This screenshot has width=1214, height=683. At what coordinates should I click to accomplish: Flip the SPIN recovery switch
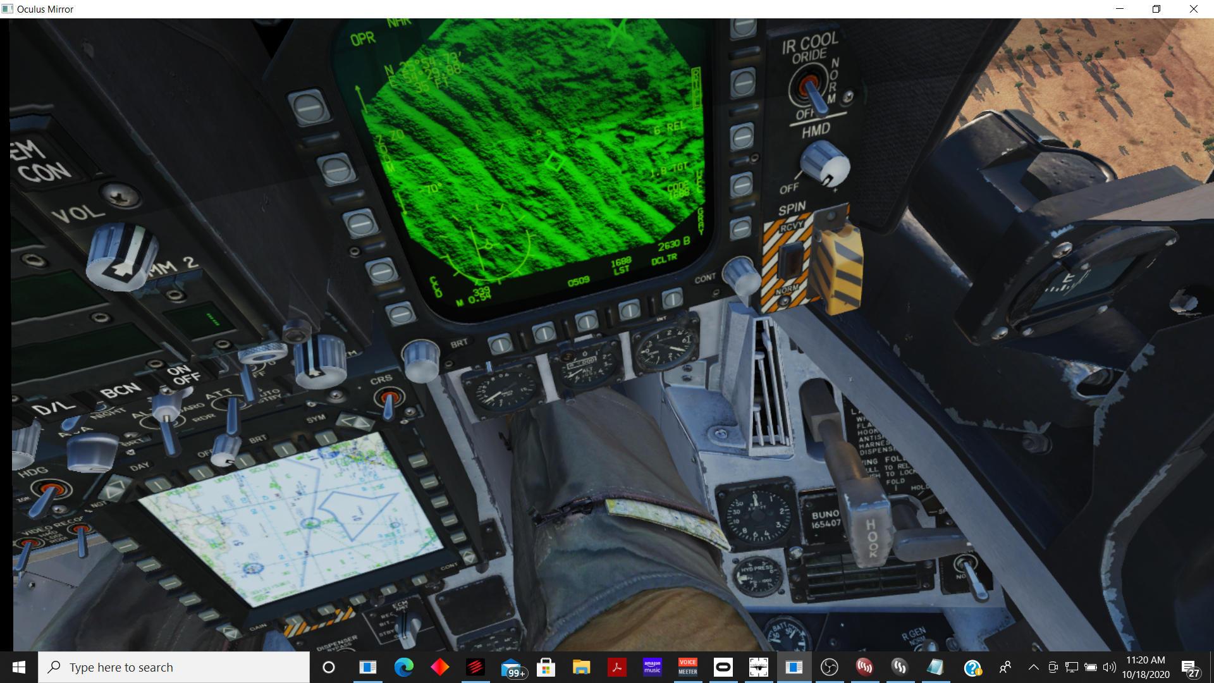(x=790, y=261)
